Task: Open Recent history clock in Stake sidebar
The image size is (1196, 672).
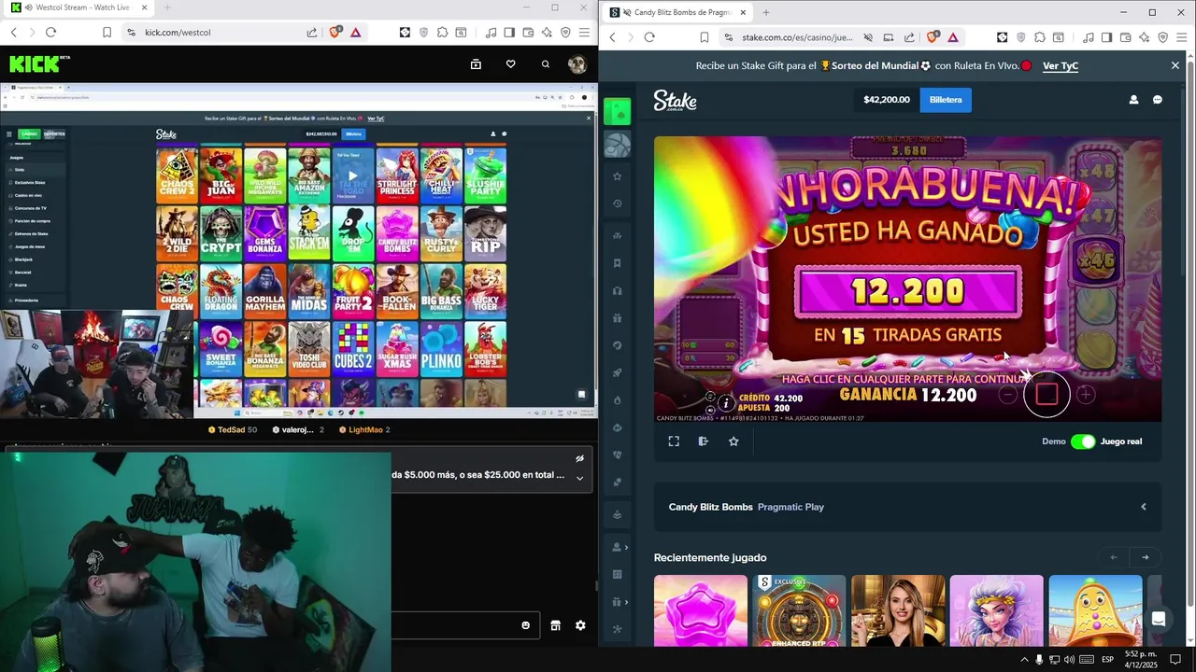Action: tap(617, 203)
